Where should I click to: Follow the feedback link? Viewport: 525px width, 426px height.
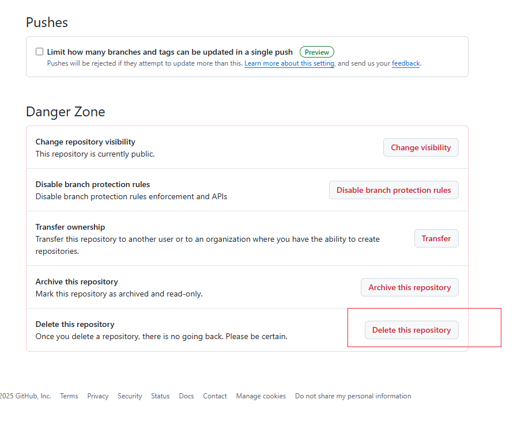(406, 63)
